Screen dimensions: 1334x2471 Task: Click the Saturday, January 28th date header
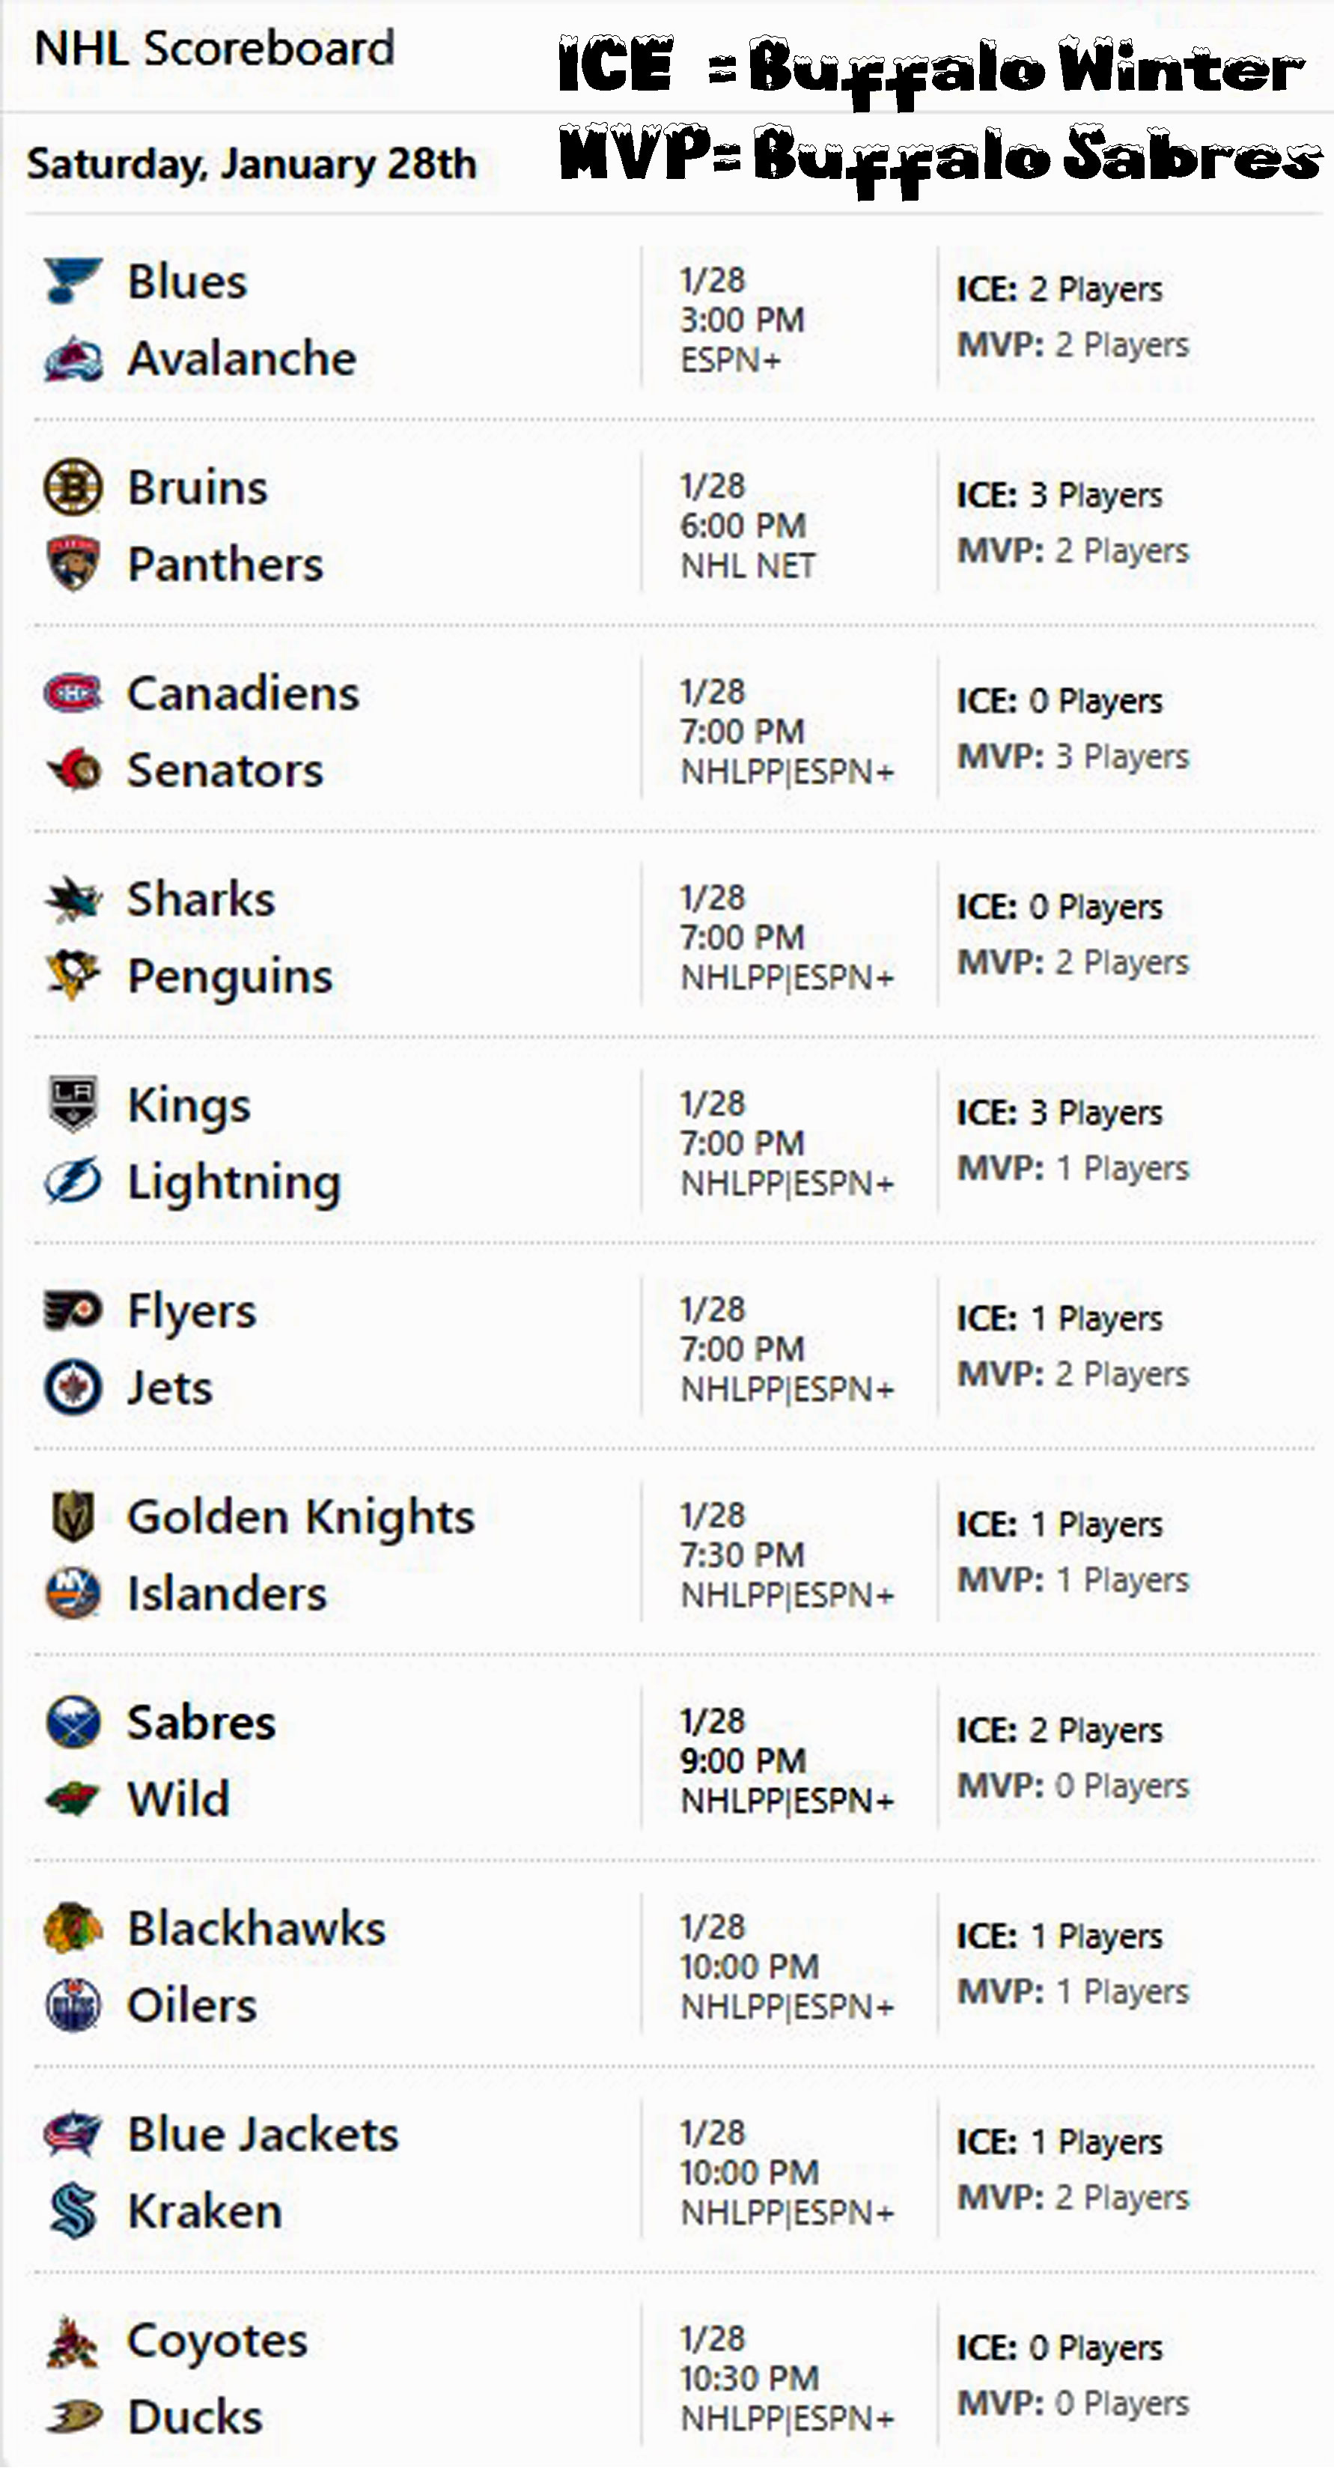pyautogui.click(x=252, y=163)
